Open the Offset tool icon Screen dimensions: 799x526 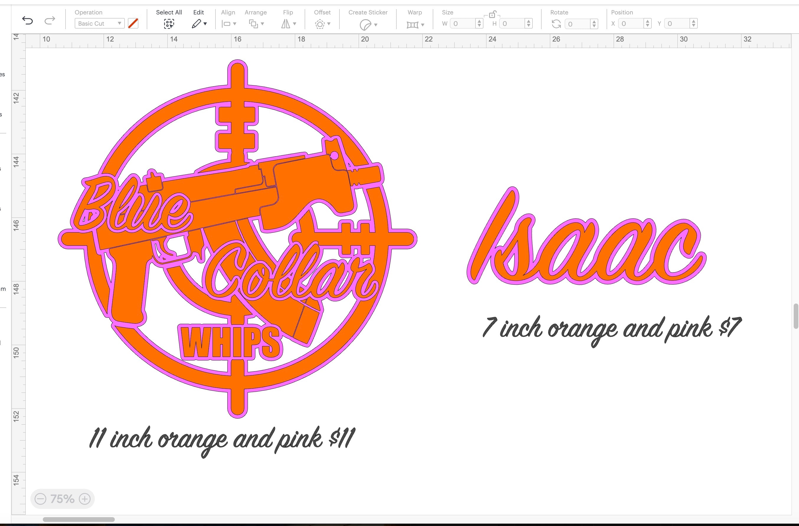[320, 24]
